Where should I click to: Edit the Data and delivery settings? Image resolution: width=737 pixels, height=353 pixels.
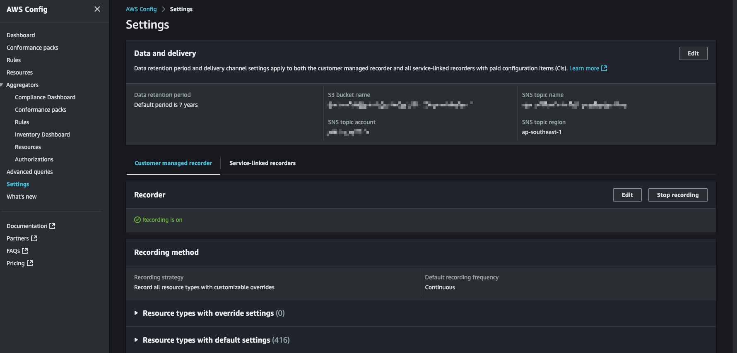click(x=693, y=53)
